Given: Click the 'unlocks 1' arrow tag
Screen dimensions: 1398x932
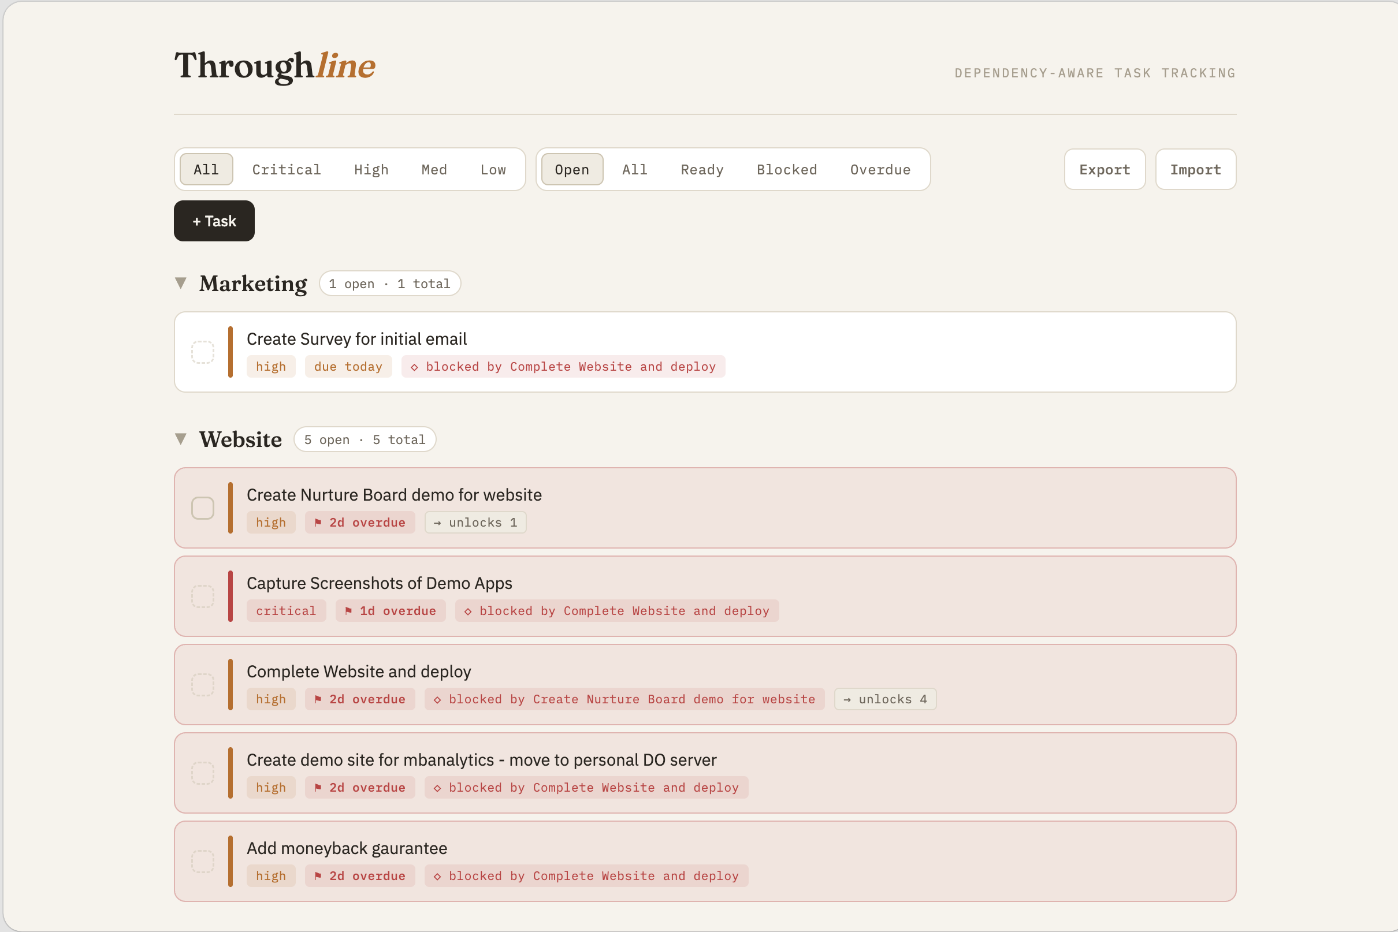Looking at the screenshot, I should coord(475,523).
